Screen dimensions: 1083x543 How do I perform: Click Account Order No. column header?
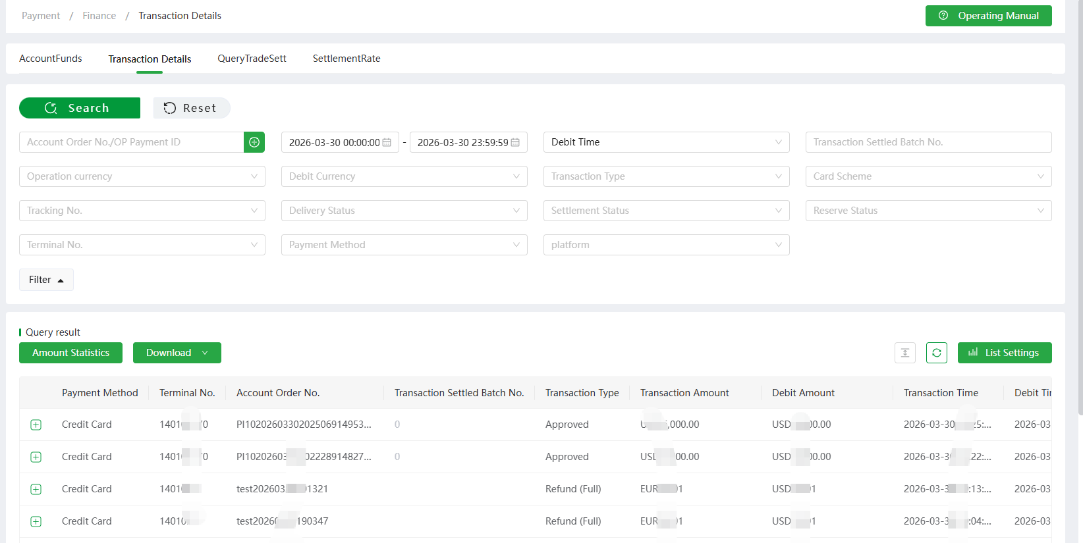coord(278,393)
